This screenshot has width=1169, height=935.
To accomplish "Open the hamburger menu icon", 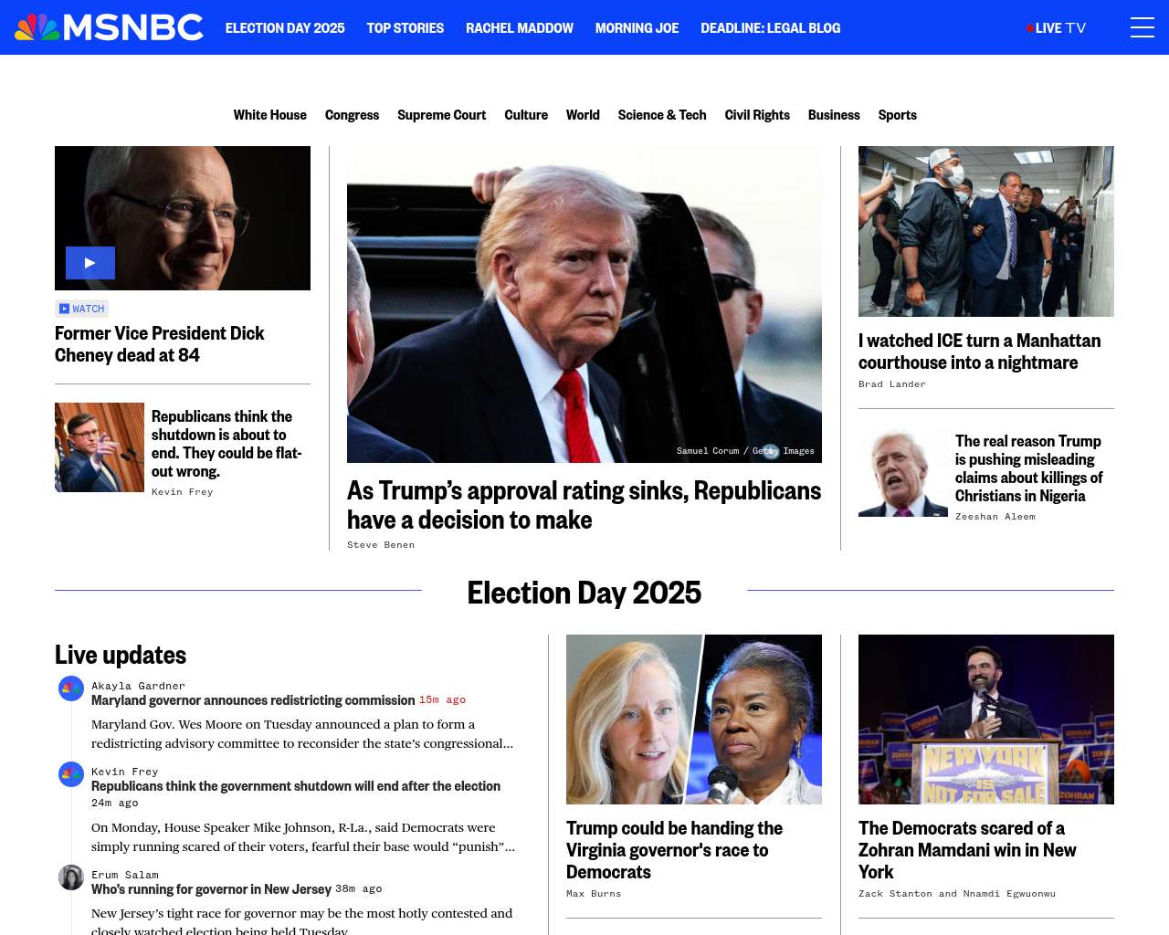I will pyautogui.click(x=1142, y=27).
